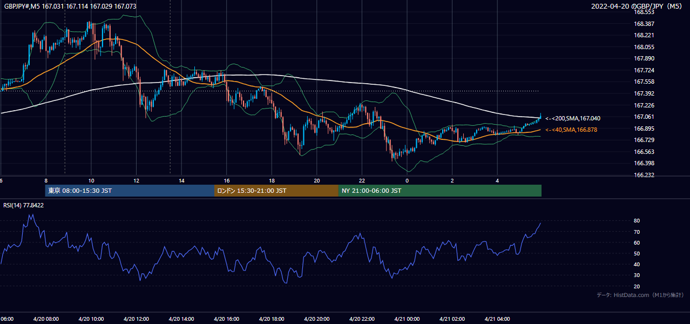Click the London session bar 15:30-21:00 JST
Screen dimensions: 690x324
coord(276,191)
